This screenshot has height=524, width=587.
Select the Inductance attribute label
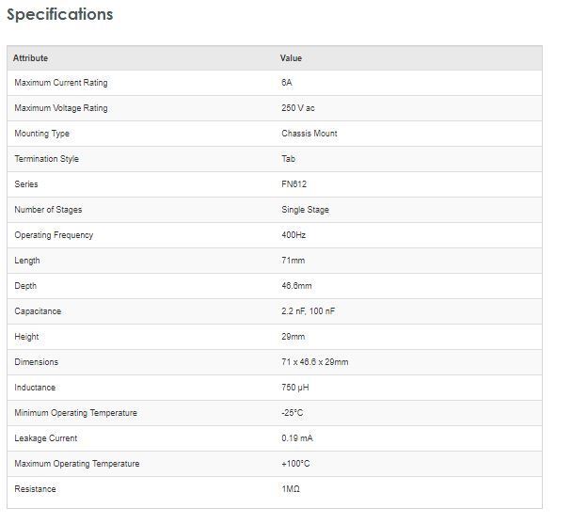[35, 388]
